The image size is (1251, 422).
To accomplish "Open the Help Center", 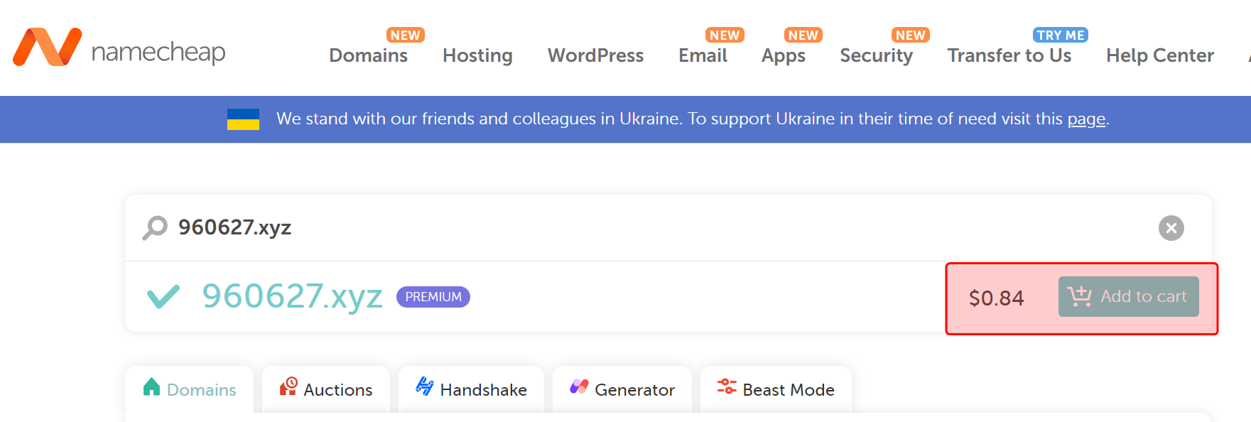I will (x=1159, y=55).
